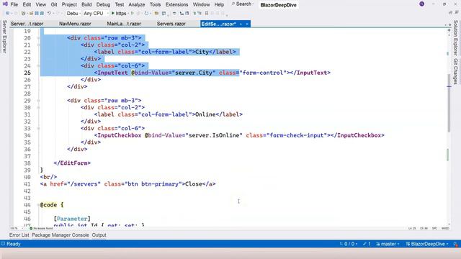
Task: Open the Extensions menu
Action: [176, 4]
